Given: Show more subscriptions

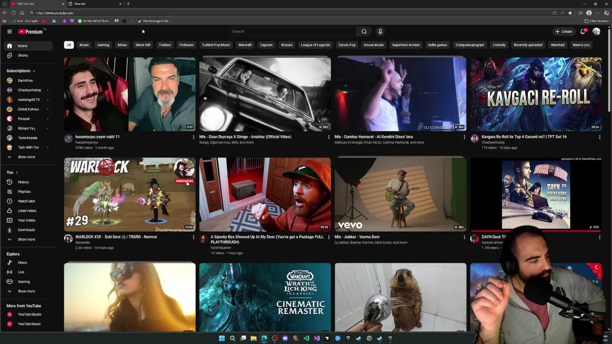Looking at the screenshot, I should pos(29,157).
